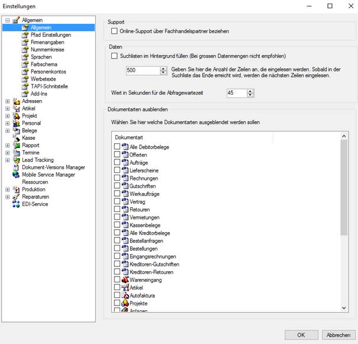
Task: Enable Online-Support über Fachhandelspartner beziehen
Action: click(x=114, y=31)
